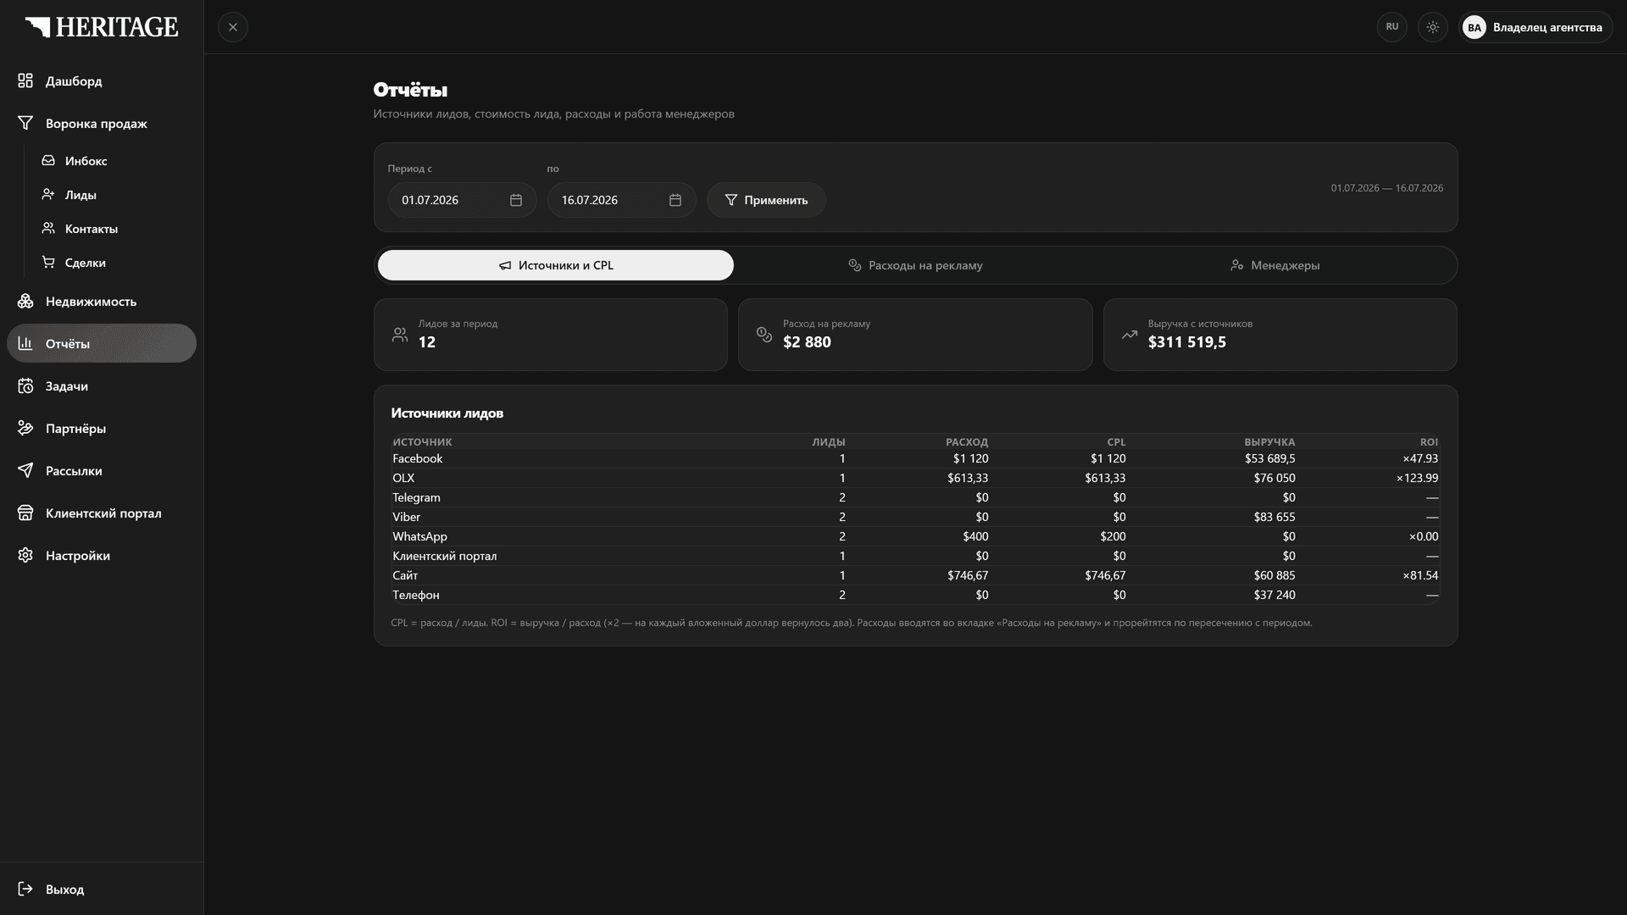Click the Недвижимость icon in sidebar
Image resolution: width=1627 pixels, height=915 pixels.
click(x=25, y=301)
